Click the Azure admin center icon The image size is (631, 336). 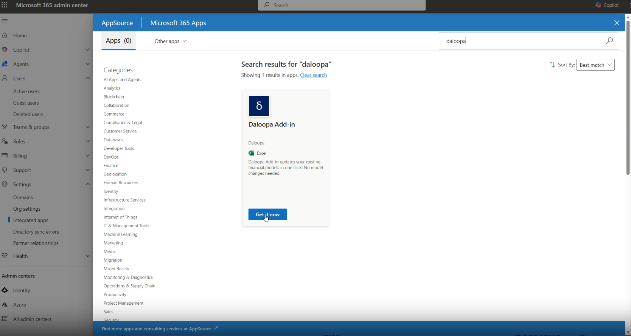coord(5,304)
